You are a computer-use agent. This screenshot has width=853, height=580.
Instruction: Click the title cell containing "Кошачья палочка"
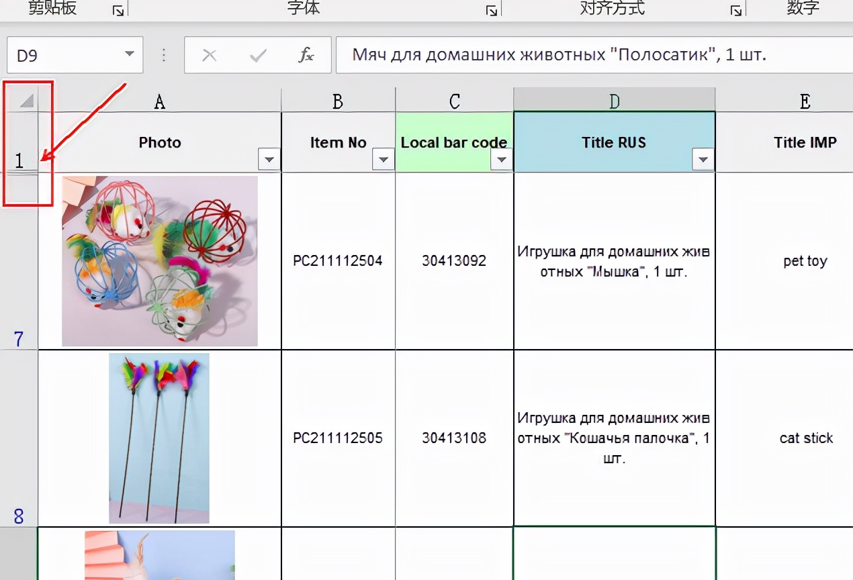pyautogui.click(x=615, y=438)
